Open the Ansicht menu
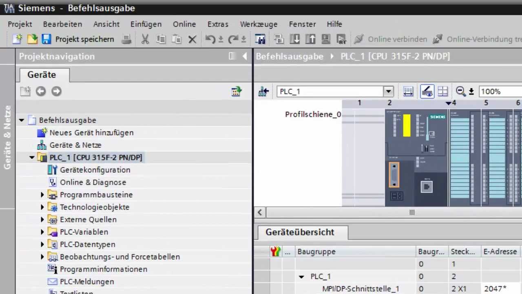The image size is (522, 294). 106,24
